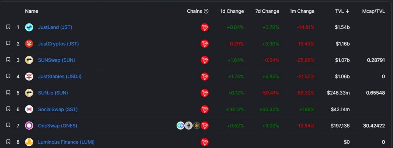Viewport: 393px width, 148px height.
Task: Open the SUN.io (SUN) protocol link
Action: tap(53, 93)
